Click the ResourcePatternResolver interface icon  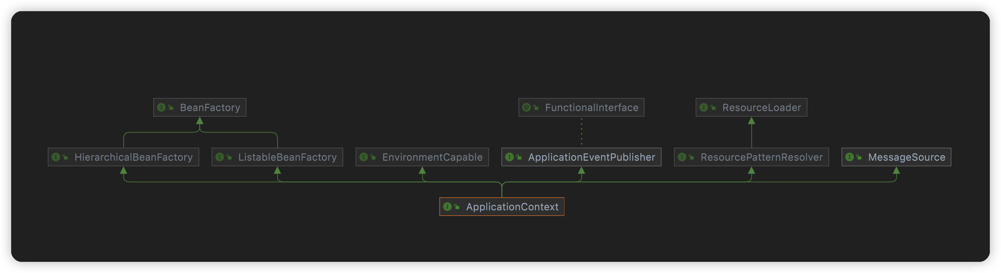(x=682, y=157)
